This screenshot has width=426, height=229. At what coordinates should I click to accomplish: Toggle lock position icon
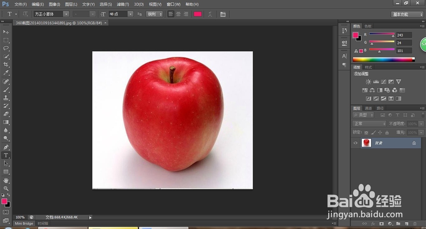click(x=380, y=132)
